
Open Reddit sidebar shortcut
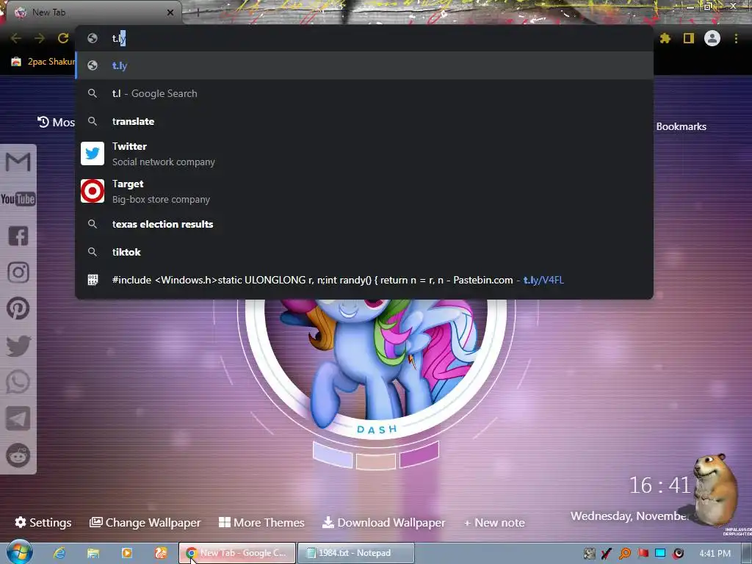click(18, 455)
